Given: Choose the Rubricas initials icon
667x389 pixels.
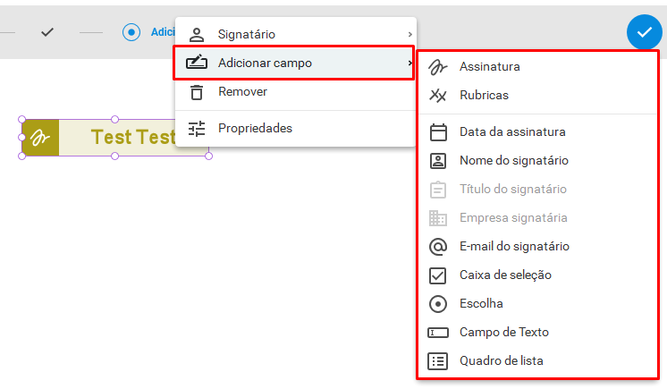Looking at the screenshot, I should point(438,96).
